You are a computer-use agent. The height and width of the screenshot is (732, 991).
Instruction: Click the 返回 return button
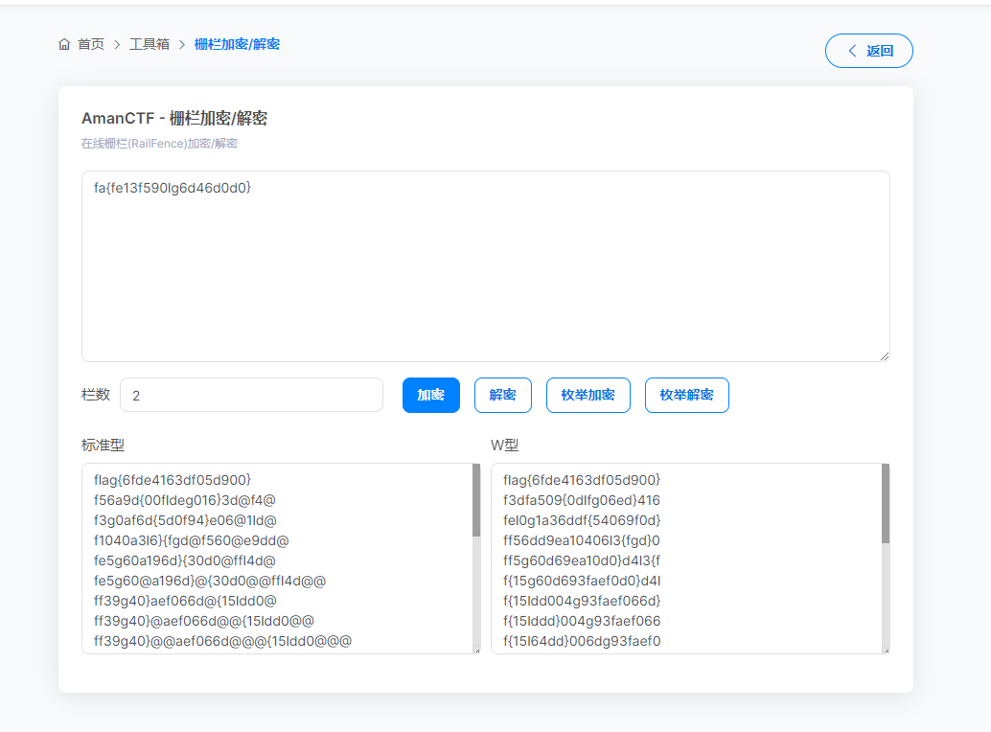pos(868,50)
